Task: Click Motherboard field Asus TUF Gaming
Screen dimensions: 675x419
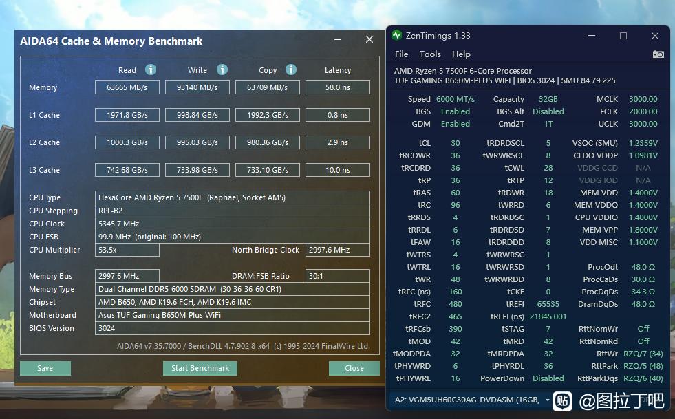Action: click(x=233, y=315)
